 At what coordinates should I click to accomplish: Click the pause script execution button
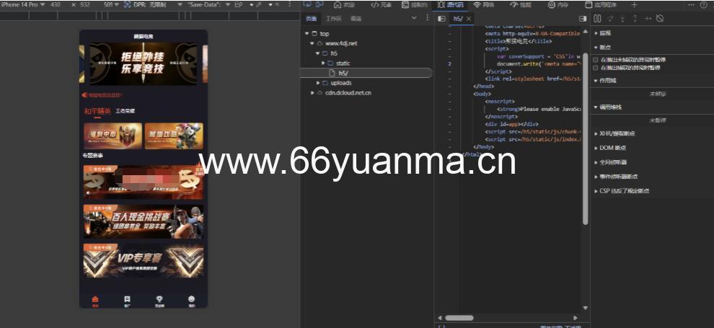(x=597, y=19)
